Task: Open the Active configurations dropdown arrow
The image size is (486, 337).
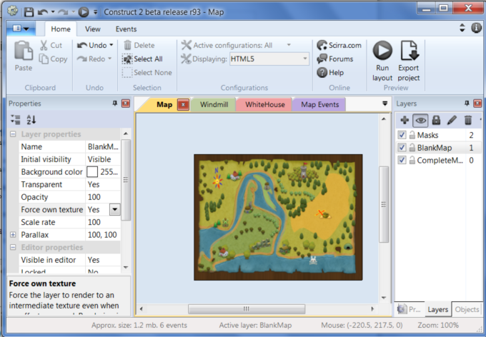Action: coord(289,45)
